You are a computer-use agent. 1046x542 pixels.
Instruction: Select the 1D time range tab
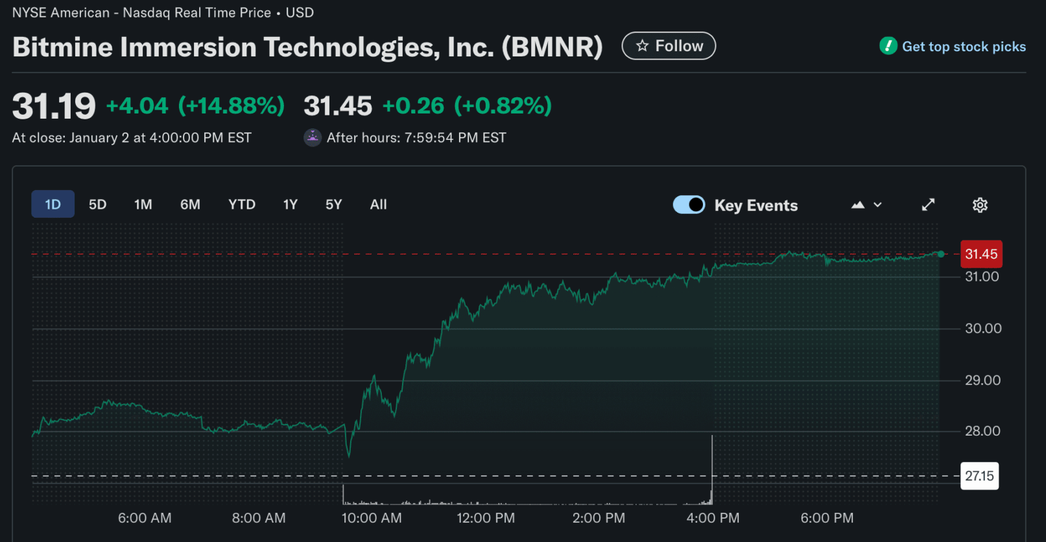pyautogui.click(x=53, y=205)
